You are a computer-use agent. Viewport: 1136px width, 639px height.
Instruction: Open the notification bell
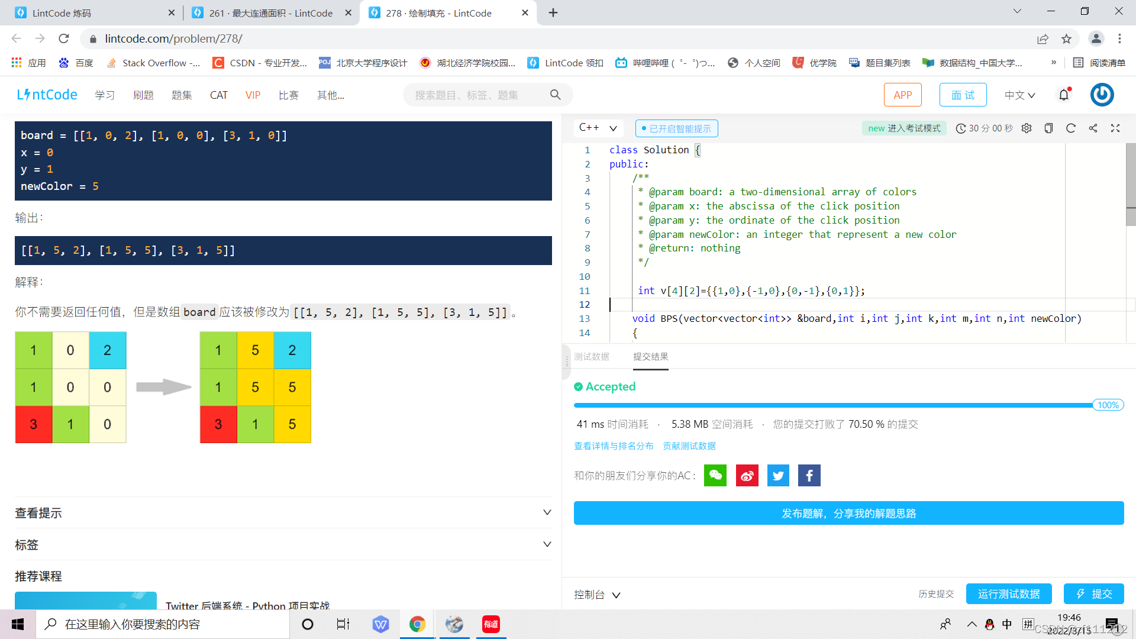coord(1064,95)
